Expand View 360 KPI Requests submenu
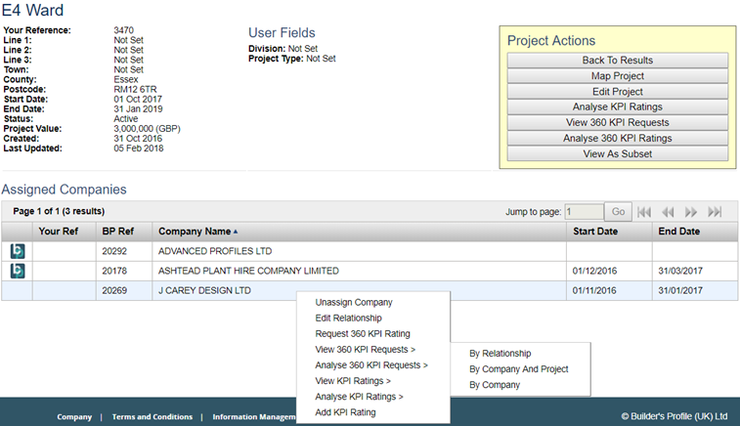 pyautogui.click(x=366, y=350)
